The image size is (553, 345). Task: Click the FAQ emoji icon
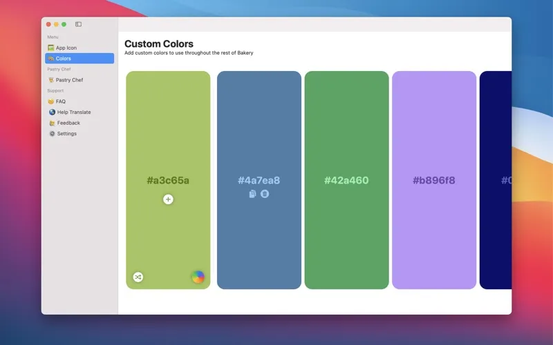click(x=50, y=101)
